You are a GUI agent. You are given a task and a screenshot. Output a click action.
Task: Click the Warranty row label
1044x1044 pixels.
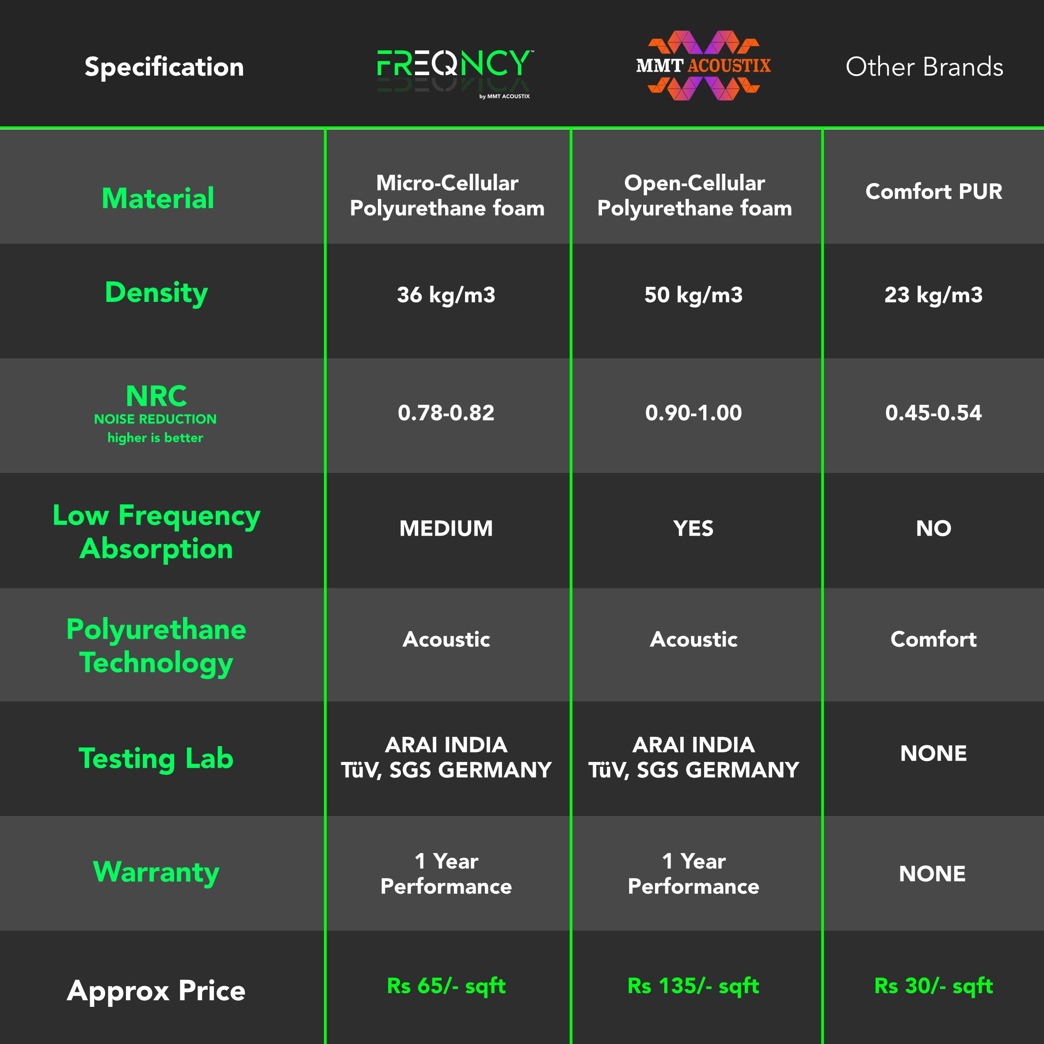pos(156,872)
